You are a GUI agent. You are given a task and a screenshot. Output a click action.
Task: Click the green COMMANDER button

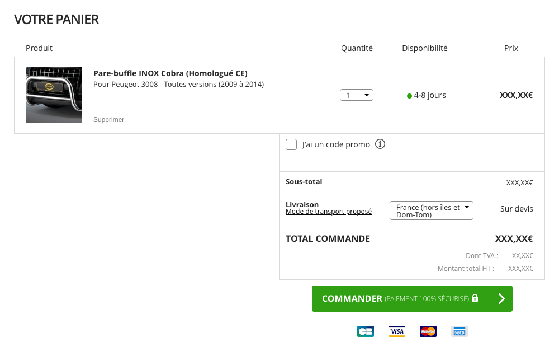click(412, 298)
